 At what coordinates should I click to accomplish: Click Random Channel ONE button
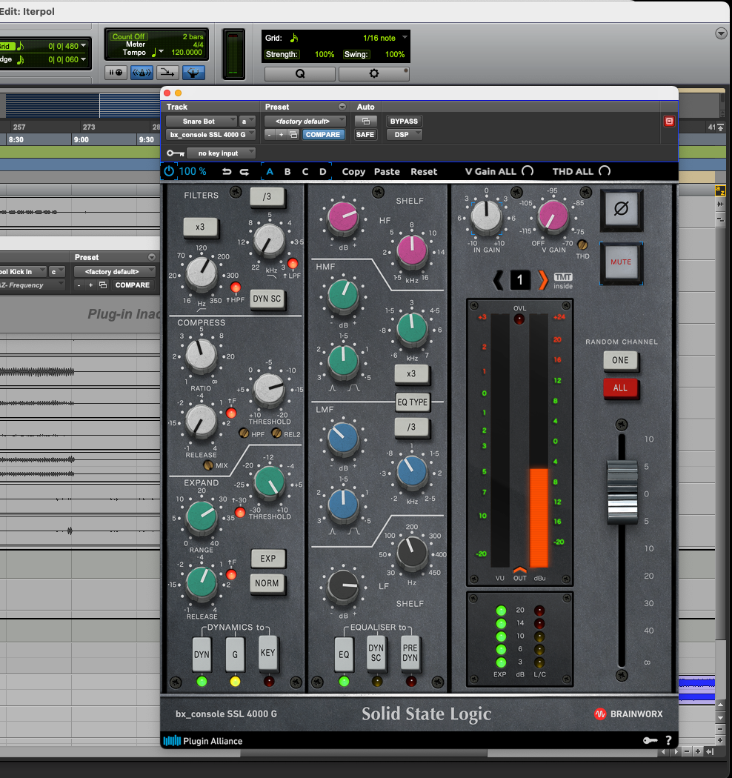pos(620,360)
